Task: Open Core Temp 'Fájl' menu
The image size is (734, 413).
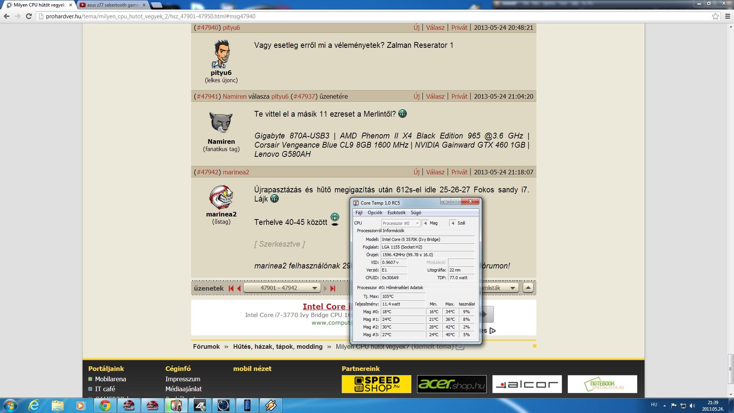Action: click(x=359, y=213)
